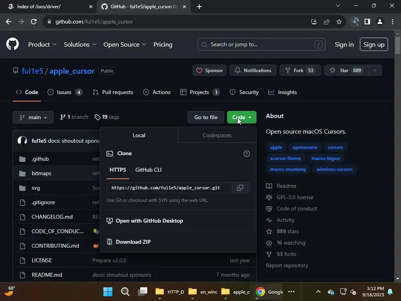Open the notification bell in system tray
Viewport: 401px width, 301px height.
(x=390, y=292)
